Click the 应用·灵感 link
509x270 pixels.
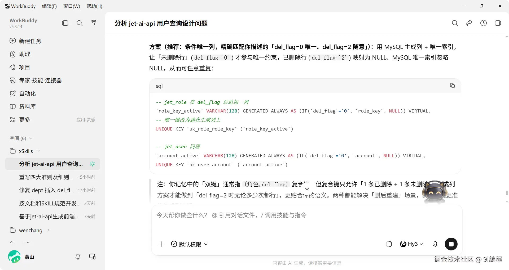tap(86, 120)
